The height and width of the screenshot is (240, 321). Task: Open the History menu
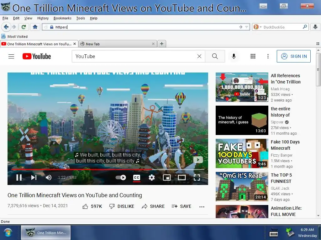coord(43,18)
